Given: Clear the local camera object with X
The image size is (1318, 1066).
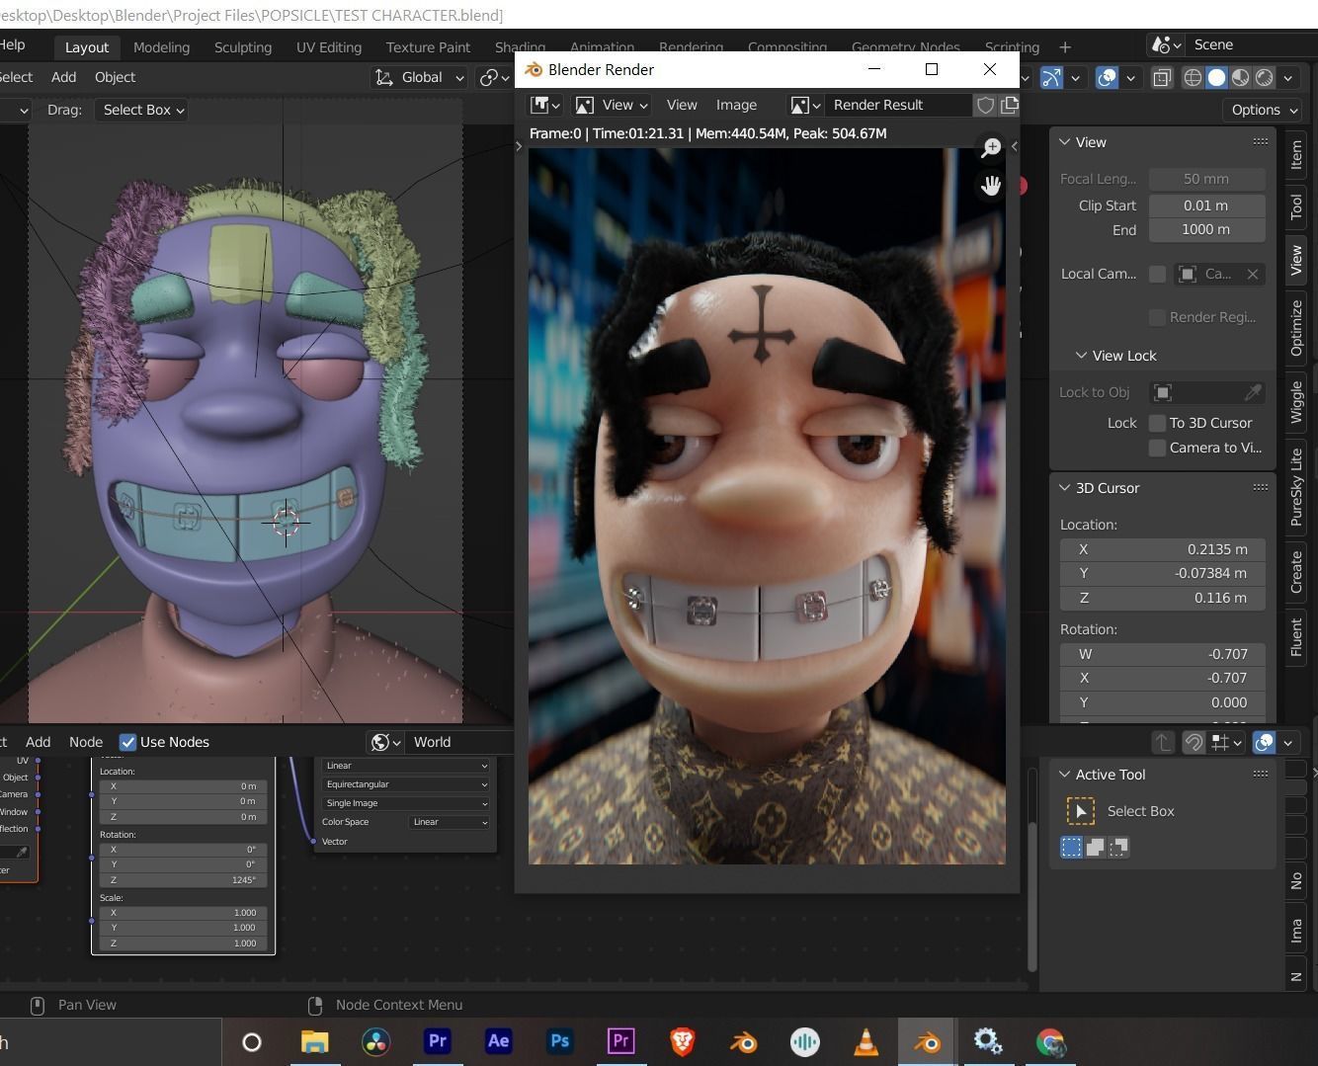Looking at the screenshot, I should [1253, 274].
